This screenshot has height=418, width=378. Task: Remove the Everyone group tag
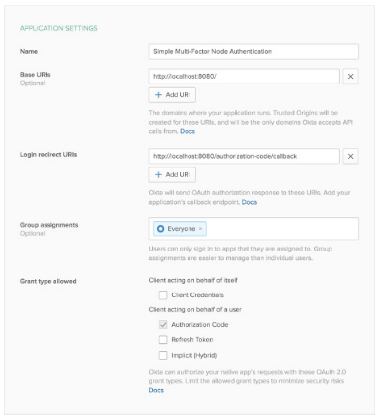point(200,229)
